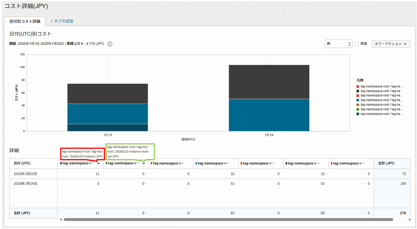The height and width of the screenshot is (229, 417).
Task: Click the 合計 (JPY) column header
Action: 386,163
